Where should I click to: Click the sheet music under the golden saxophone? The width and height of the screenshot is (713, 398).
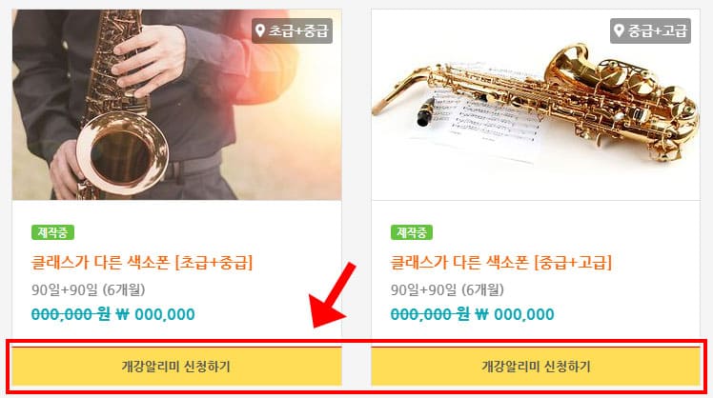click(x=482, y=118)
